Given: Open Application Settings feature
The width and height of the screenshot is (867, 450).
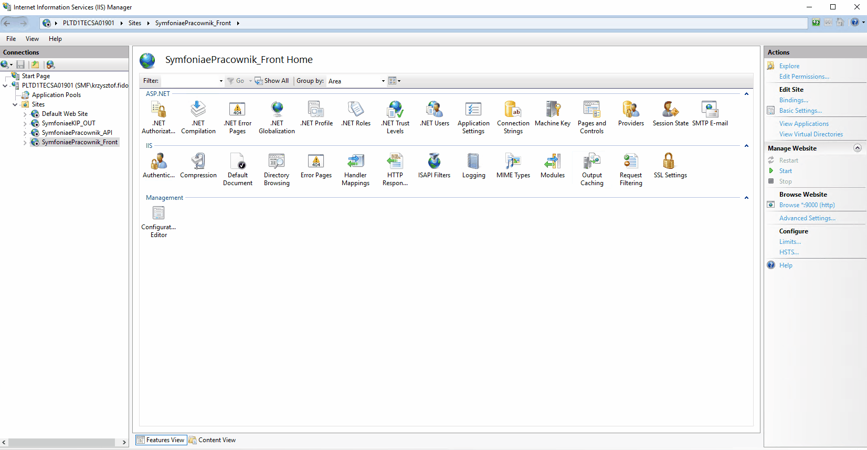Looking at the screenshot, I should [473, 117].
